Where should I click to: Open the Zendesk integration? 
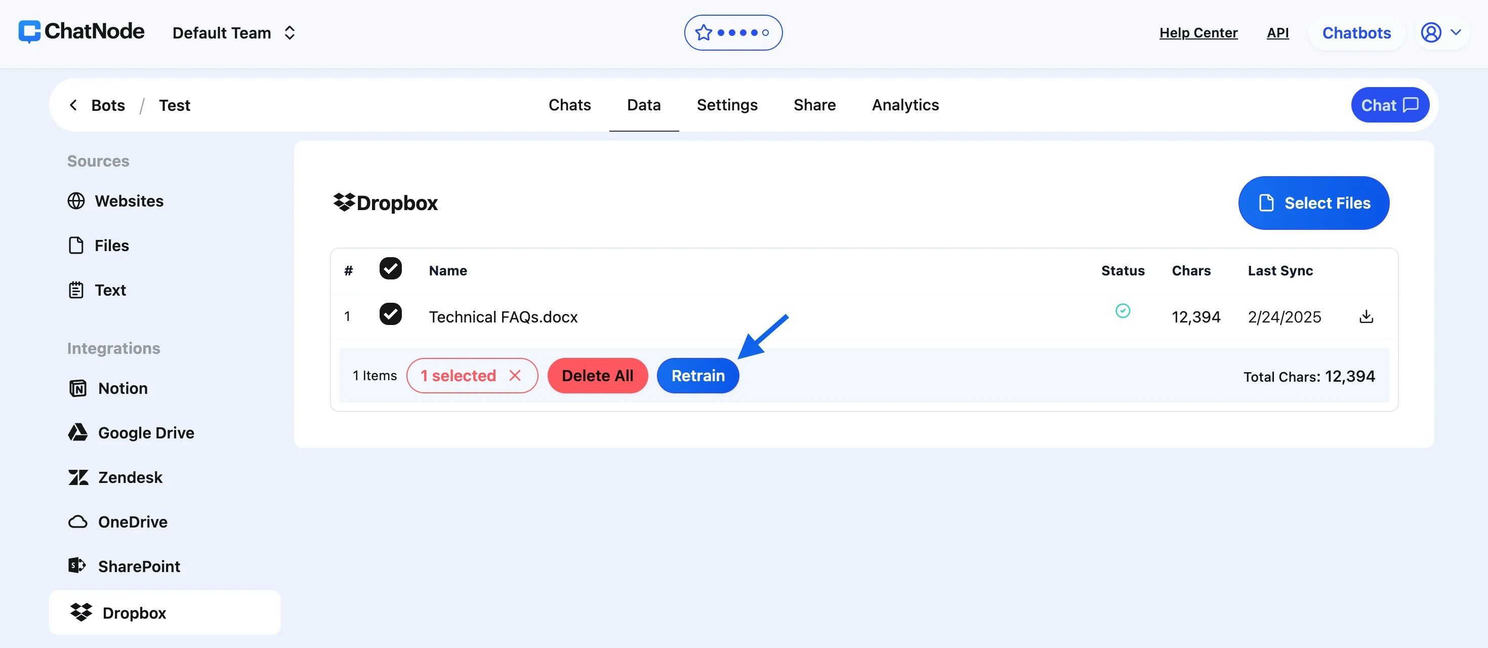(130, 477)
